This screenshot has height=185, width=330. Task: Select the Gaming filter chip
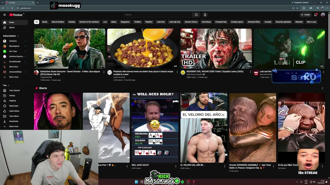[x=72, y=22]
